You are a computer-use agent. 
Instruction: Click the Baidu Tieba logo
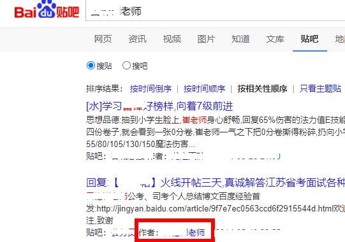pyautogui.click(x=47, y=10)
